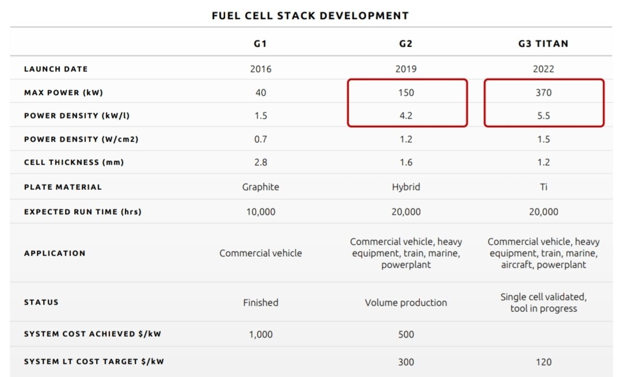The width and height of the screenshot is (618, 377).
Task: Select the G1 system cost value 1,000
Action: 261,334
